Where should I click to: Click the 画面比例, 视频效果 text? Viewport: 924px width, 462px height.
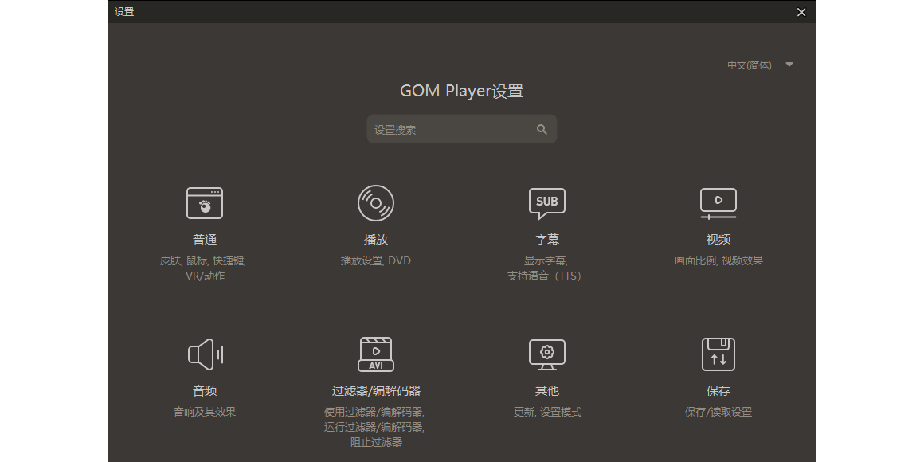(718, 260)
